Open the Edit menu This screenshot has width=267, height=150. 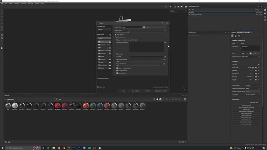pos(6,4)
